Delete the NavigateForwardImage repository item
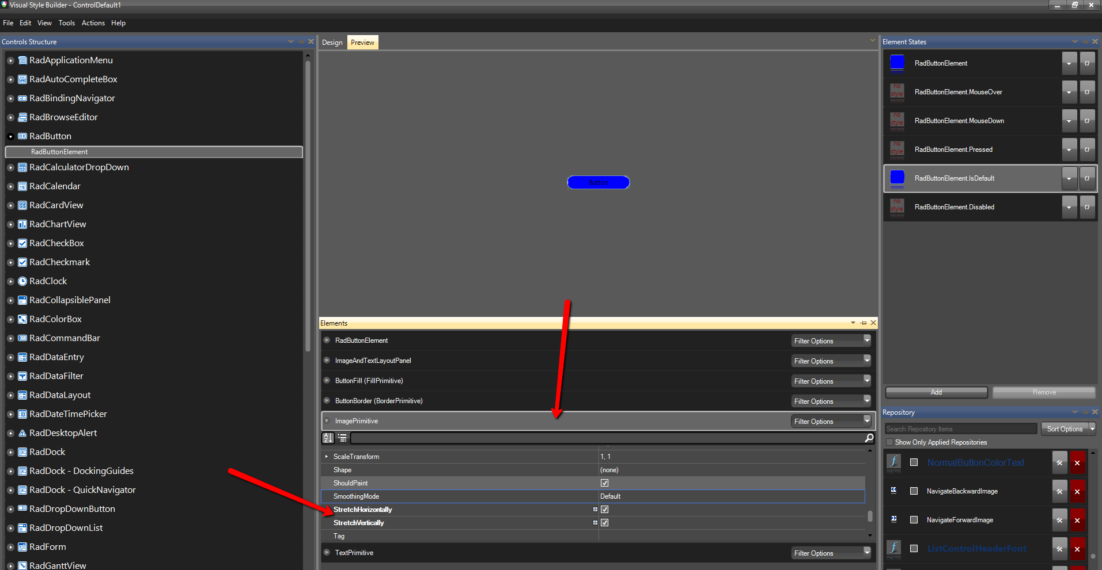The width and height of the screenshot is (1102, 570). pyautogui.click(x=1077, y=520)
